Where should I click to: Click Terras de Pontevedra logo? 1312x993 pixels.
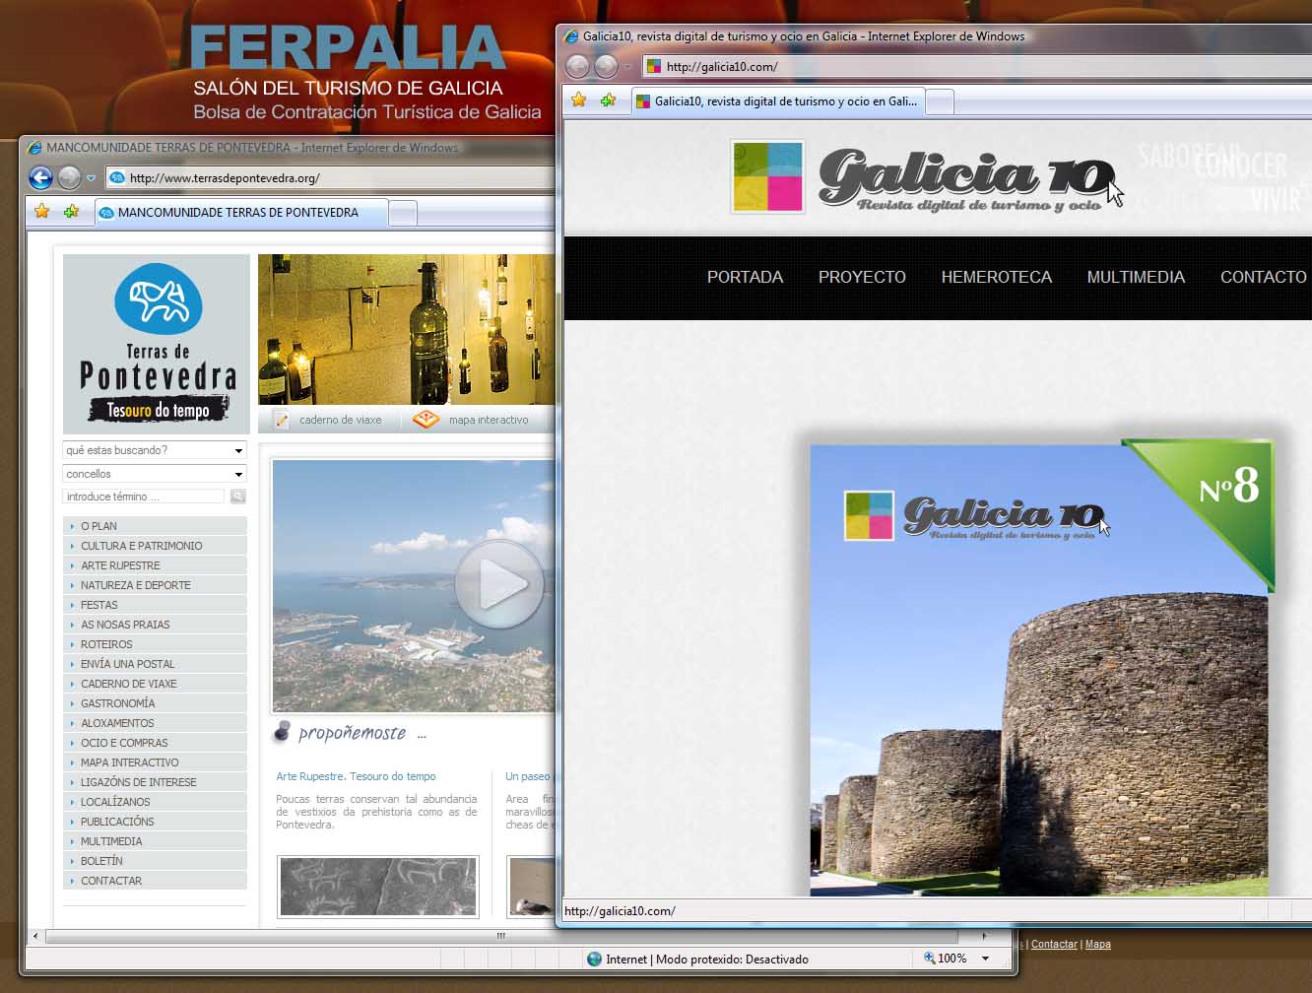pos(158,344)
